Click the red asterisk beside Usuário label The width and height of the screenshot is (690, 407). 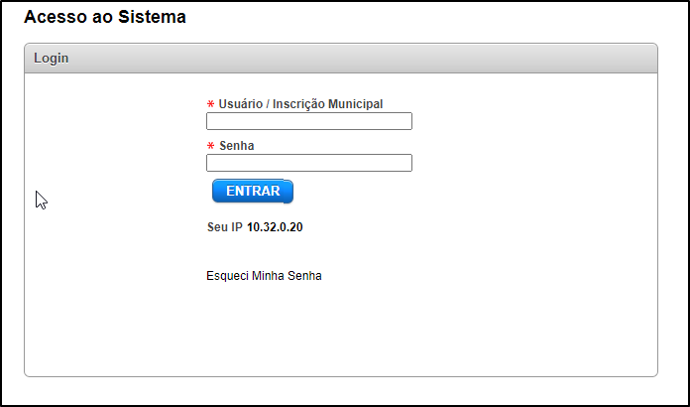(x=210, y=104)
